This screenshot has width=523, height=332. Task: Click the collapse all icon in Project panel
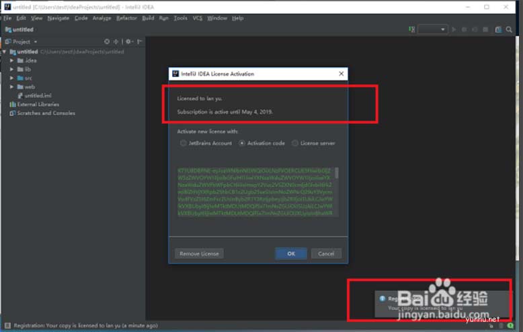[116, 42]
